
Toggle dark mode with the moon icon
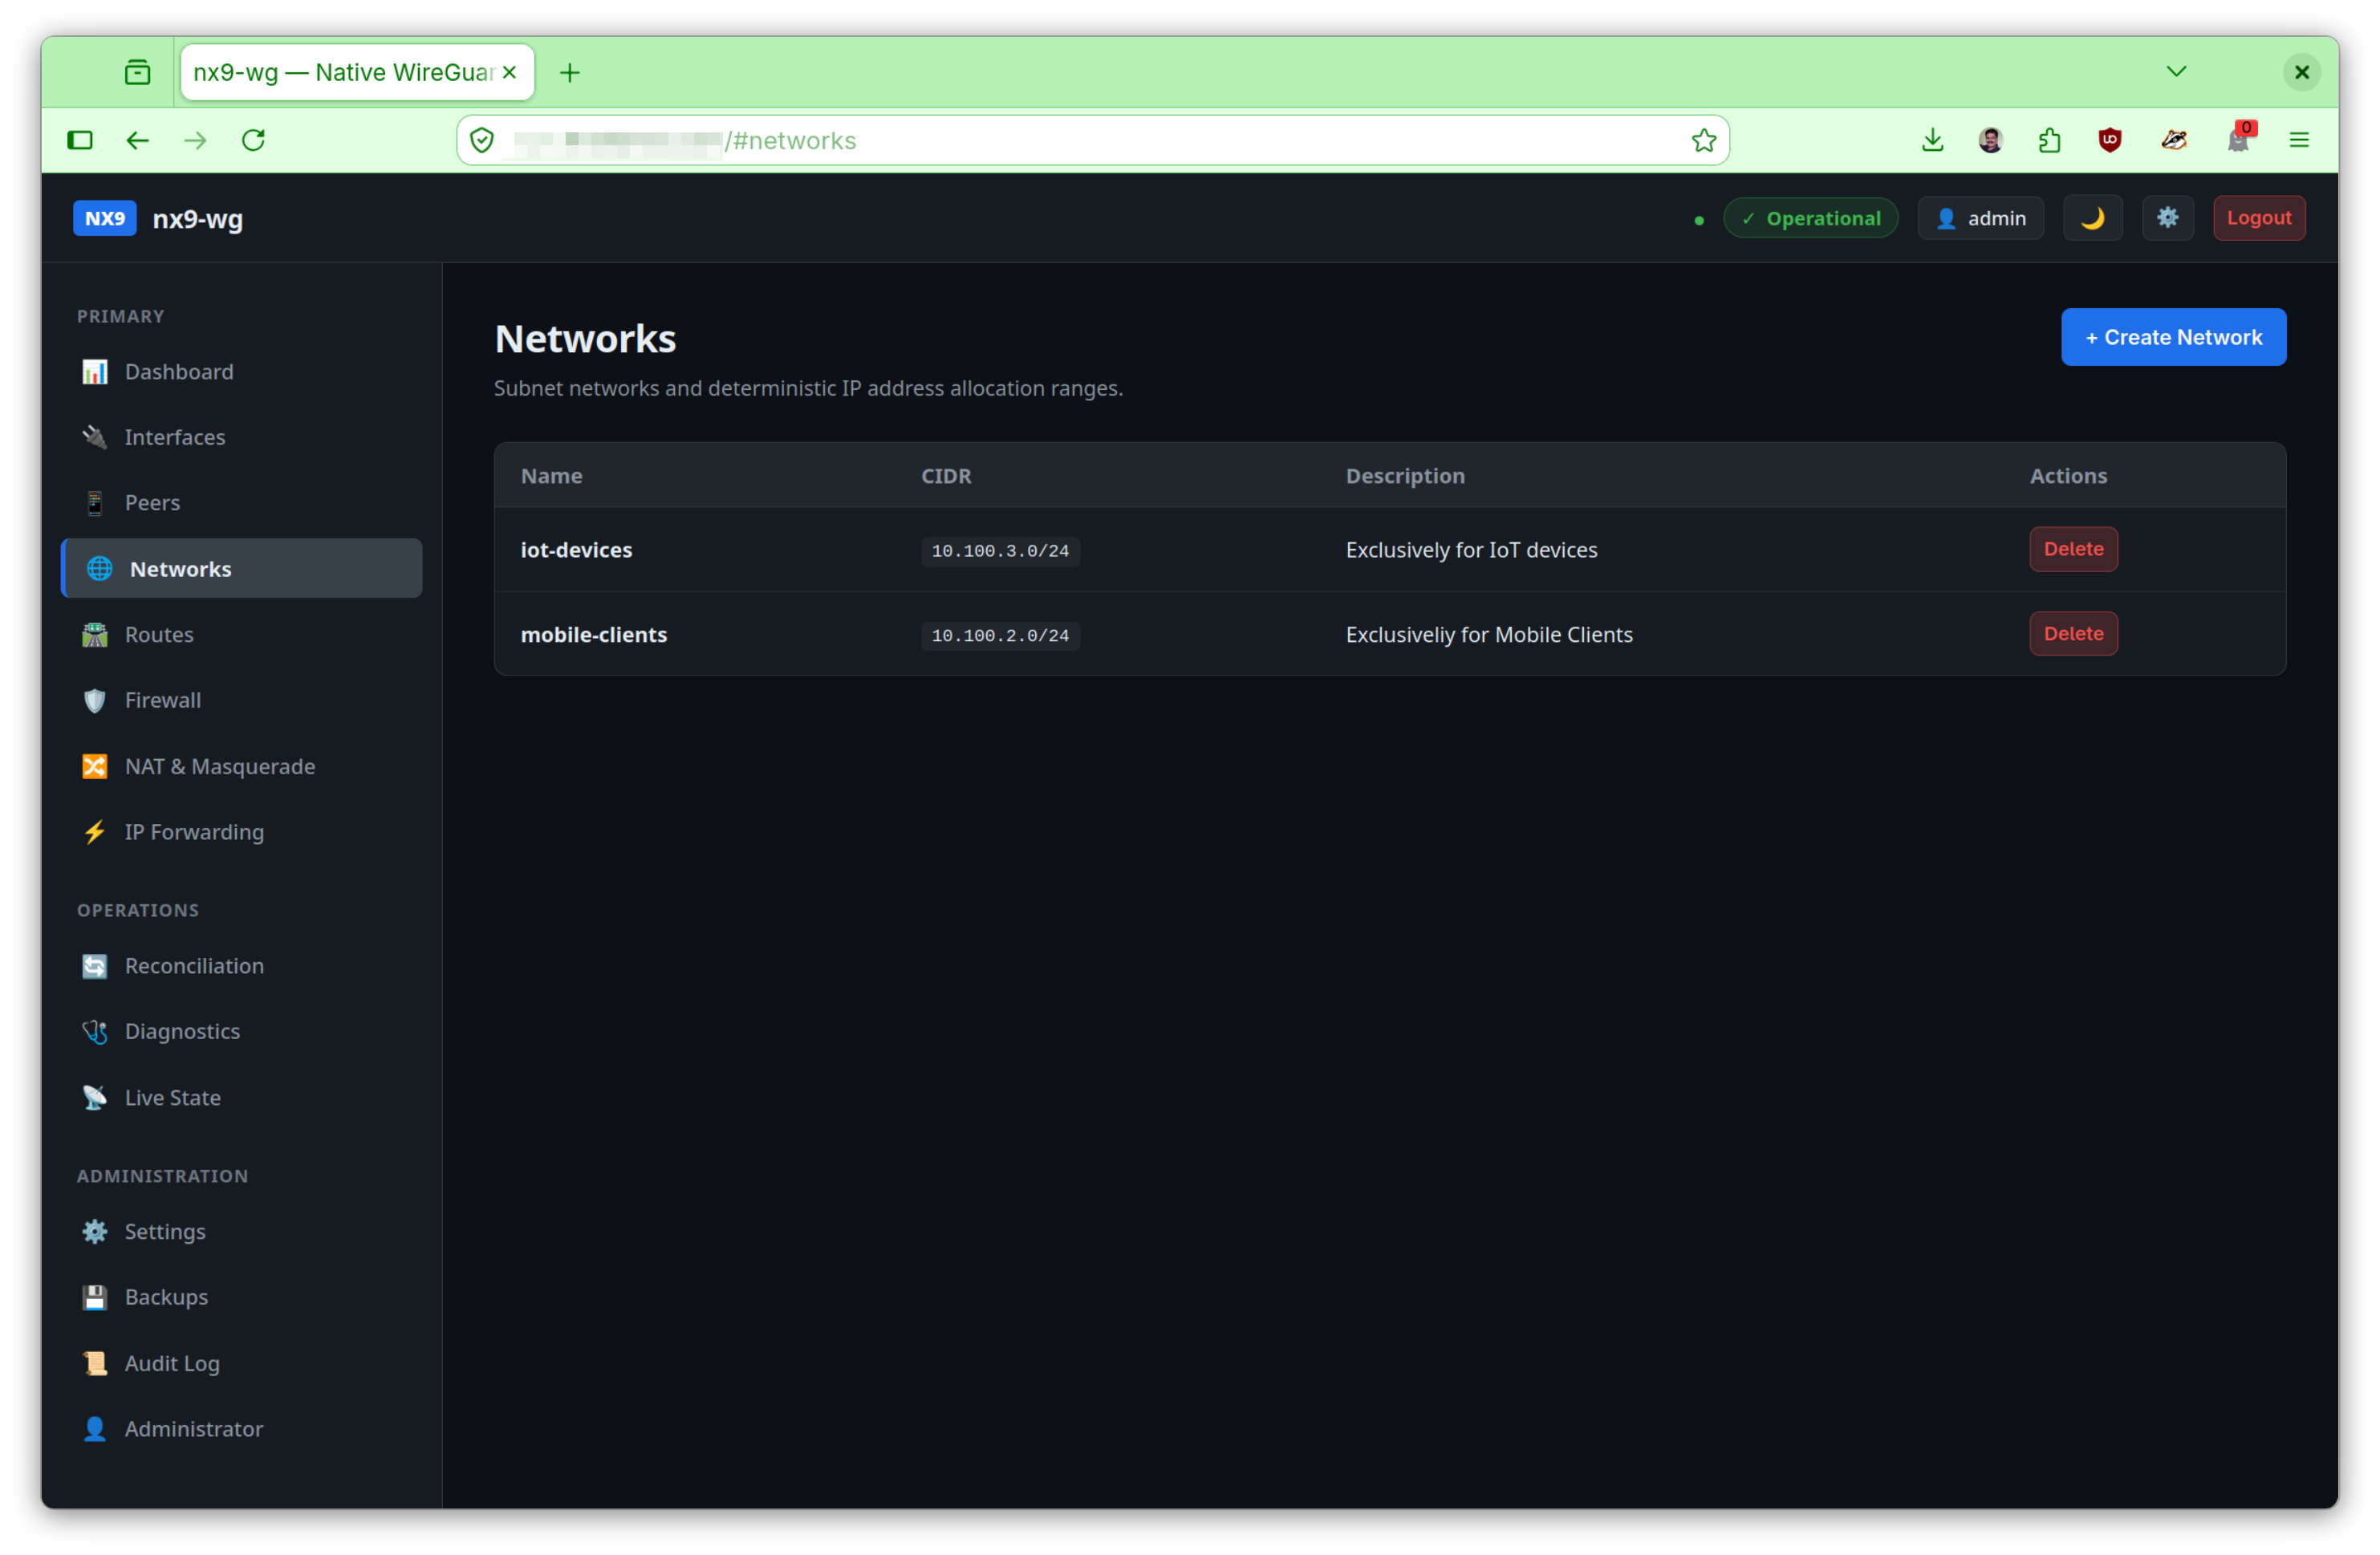click(2092, 218)
